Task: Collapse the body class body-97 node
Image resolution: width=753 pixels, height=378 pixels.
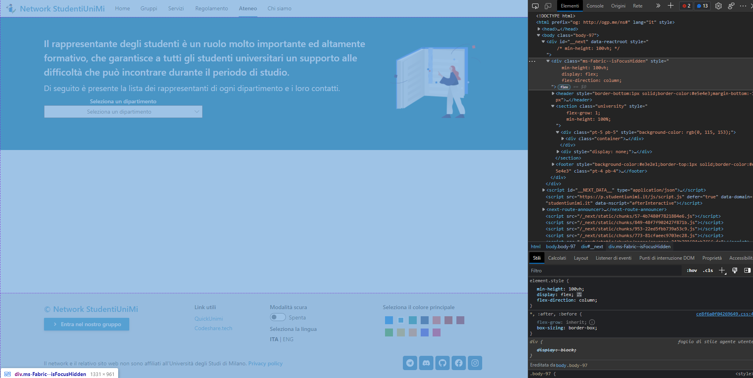Action: pos(539,35)
